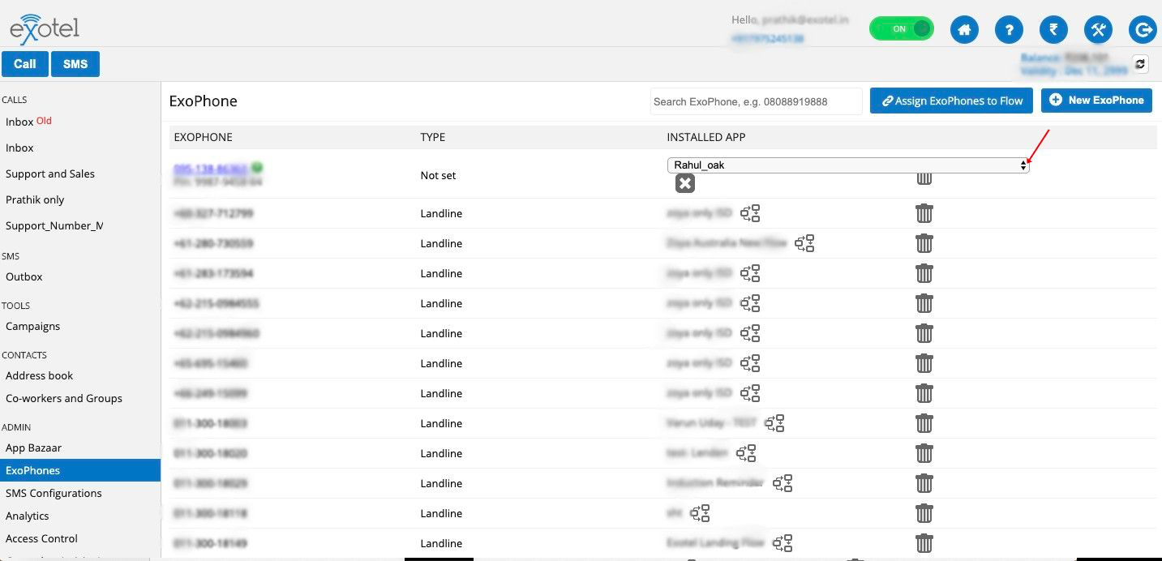Delete the +60-327-712799 ExoPhone
1162x561 pixels.
(924, 213)
